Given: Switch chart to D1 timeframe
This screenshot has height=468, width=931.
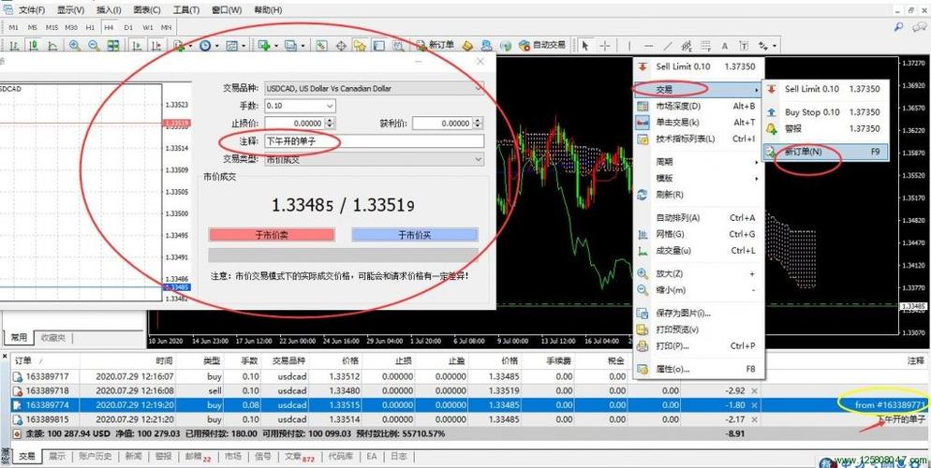Looking at the screenshot, I should click(x=128, y=27).
